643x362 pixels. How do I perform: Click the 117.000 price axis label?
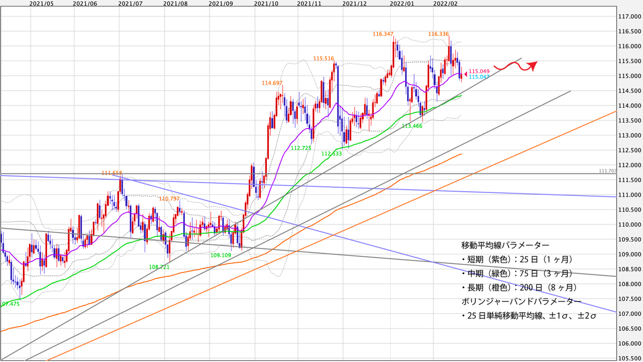point(629,17)
